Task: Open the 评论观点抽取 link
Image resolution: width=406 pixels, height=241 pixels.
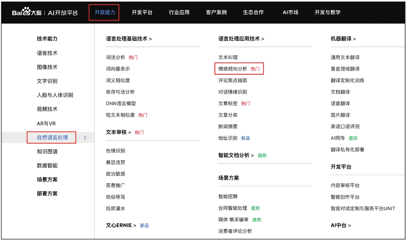Action: (233, 81)
